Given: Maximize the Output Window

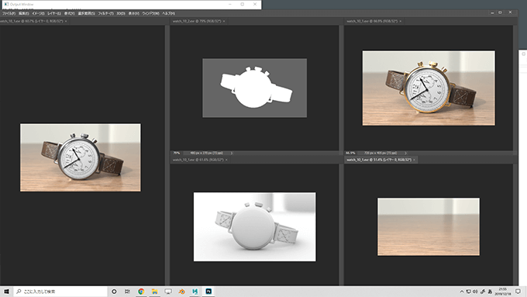Looking at the screenshot, I should point(243,5).
